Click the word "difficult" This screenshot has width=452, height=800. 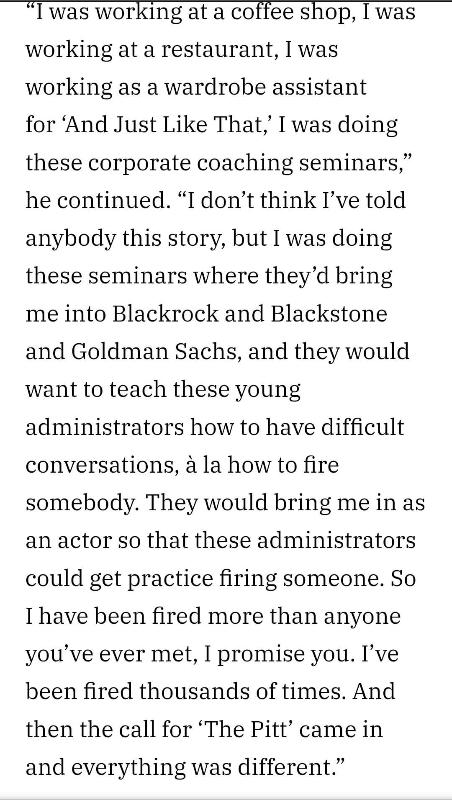point(362,427)
